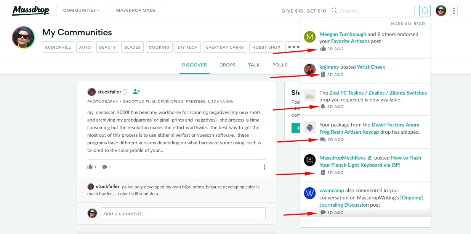Click the user profile avatar in header

[x=441, y=11]
